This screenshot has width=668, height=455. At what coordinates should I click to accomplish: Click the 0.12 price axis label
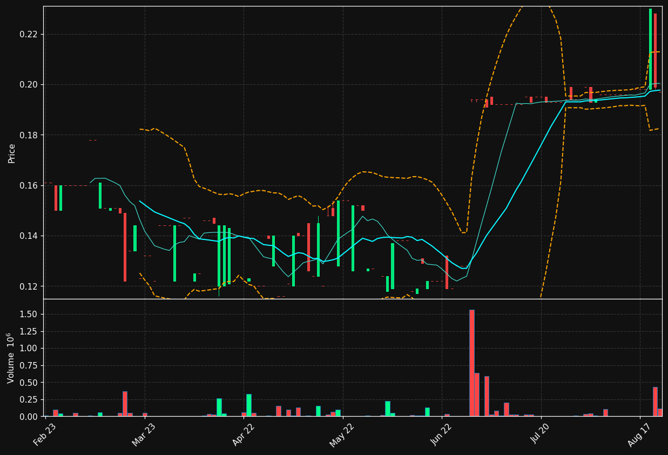pyautogui.click(x=29, y=286)
